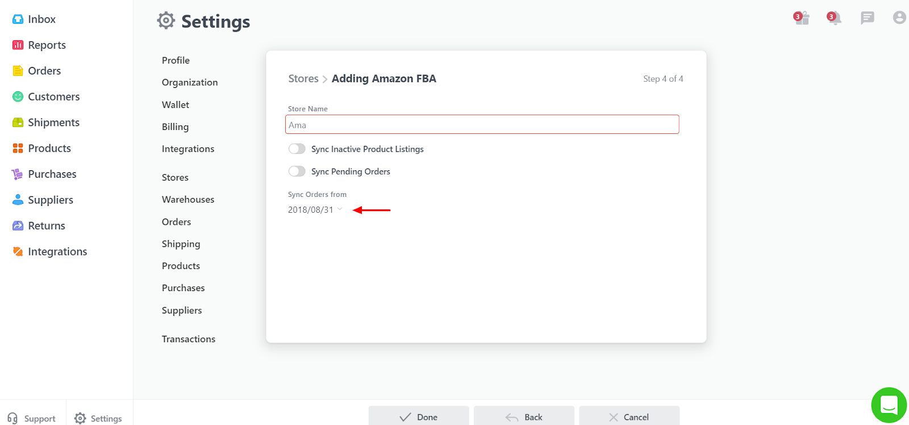Open Shipping settings section
Screen dimensions: 909x425
[181, 244]
